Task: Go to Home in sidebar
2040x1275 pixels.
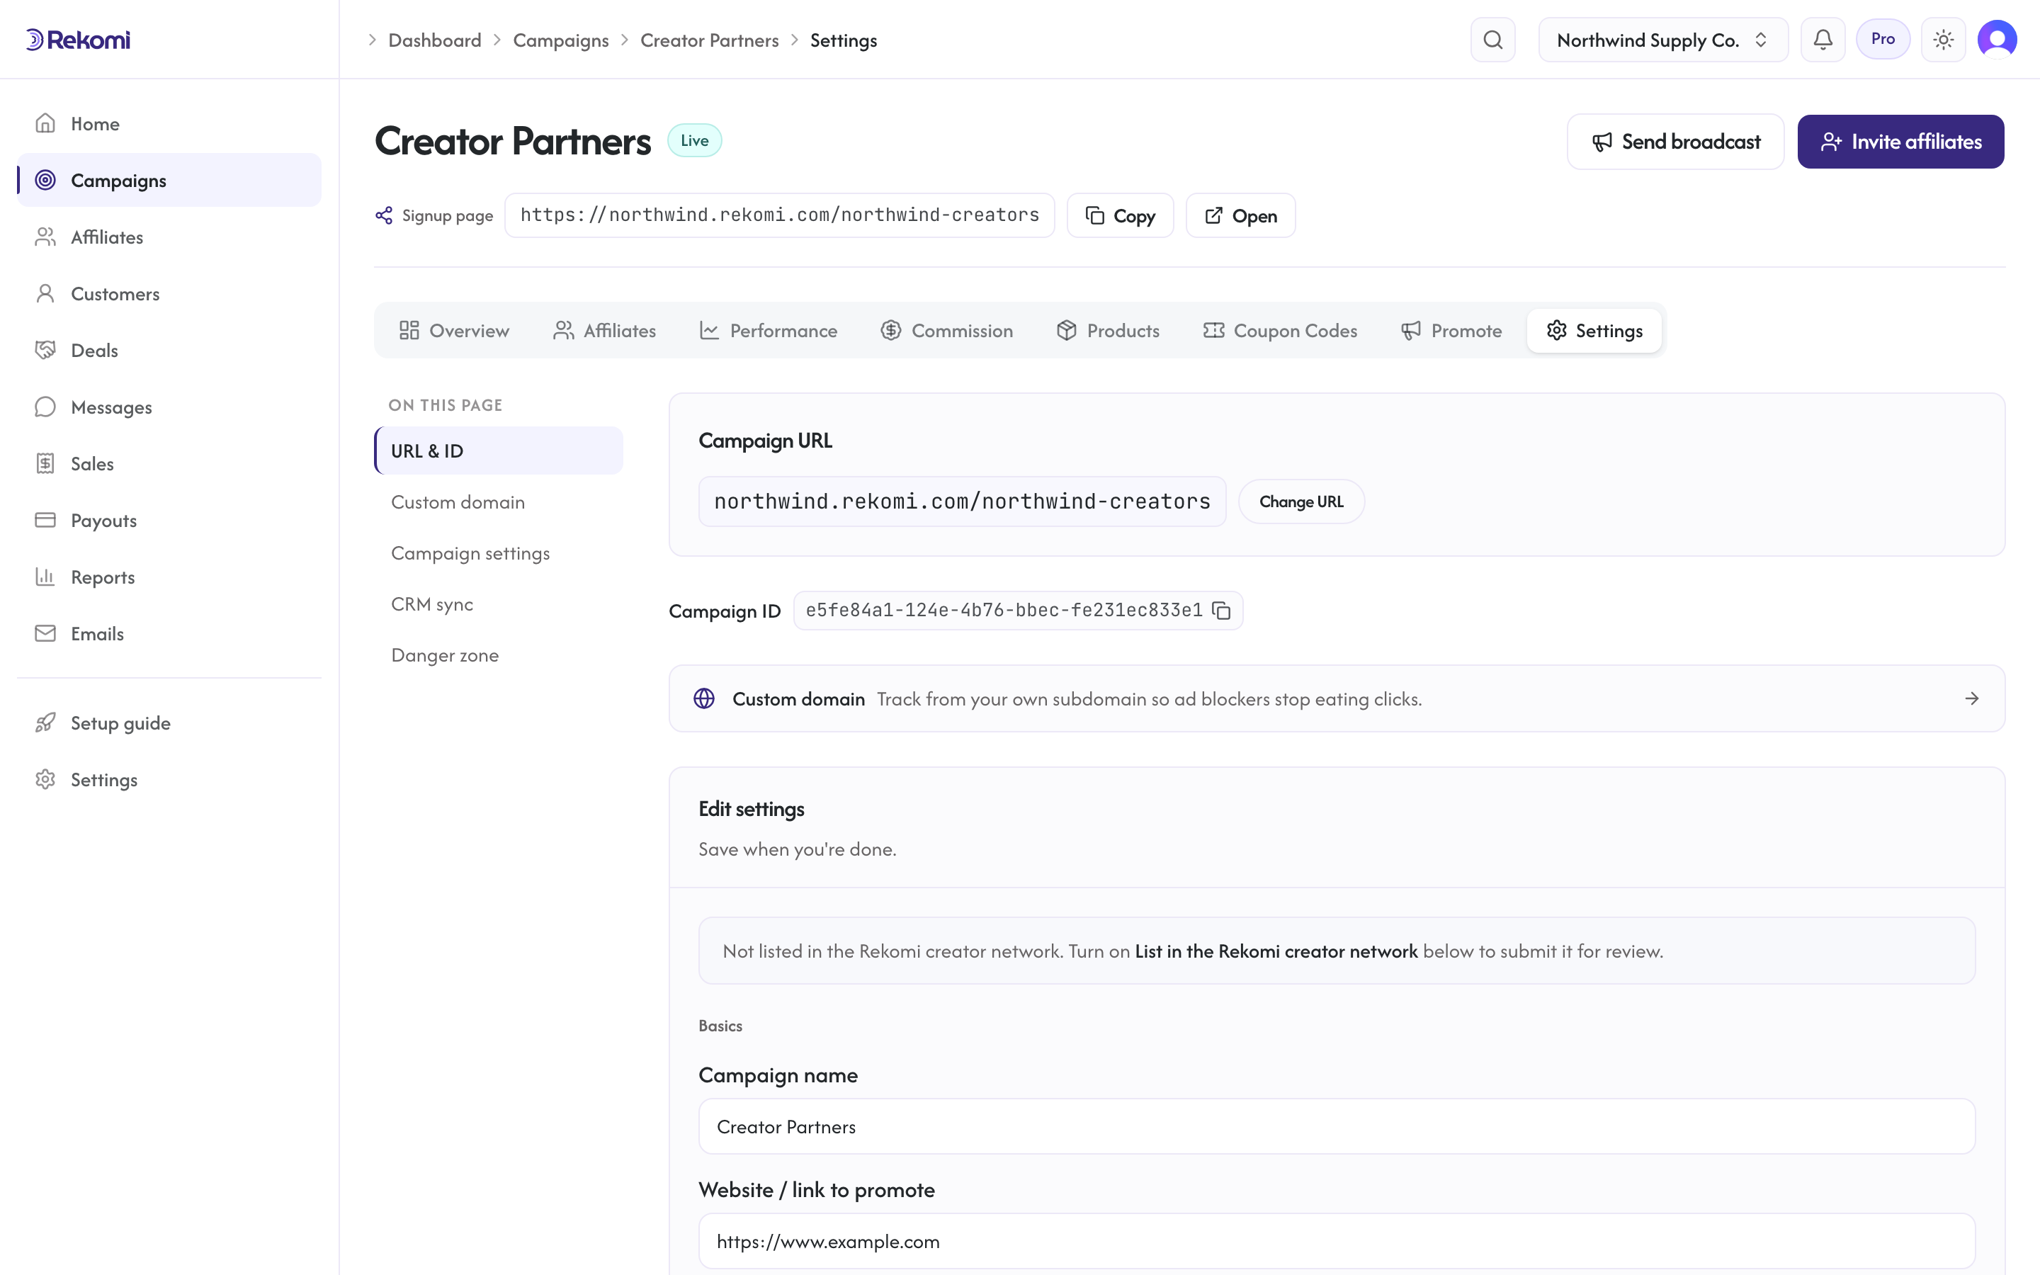Action: point(169,124)
